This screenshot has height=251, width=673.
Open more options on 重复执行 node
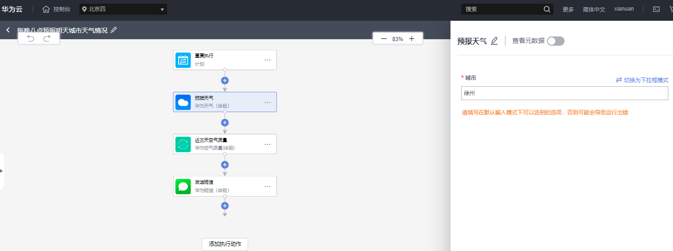(268, 60)
